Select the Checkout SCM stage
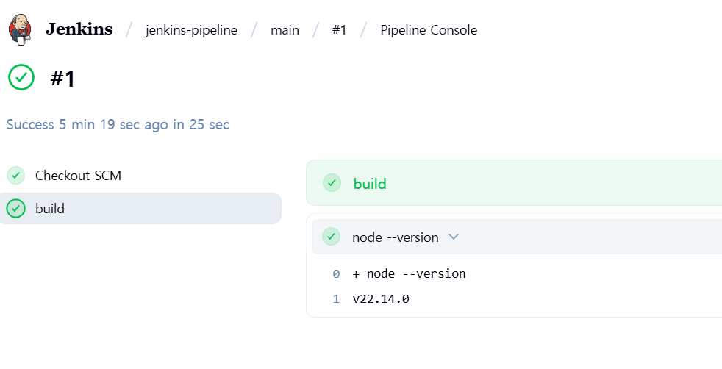Viewport: 722px width, 369px height. (140, 175)
